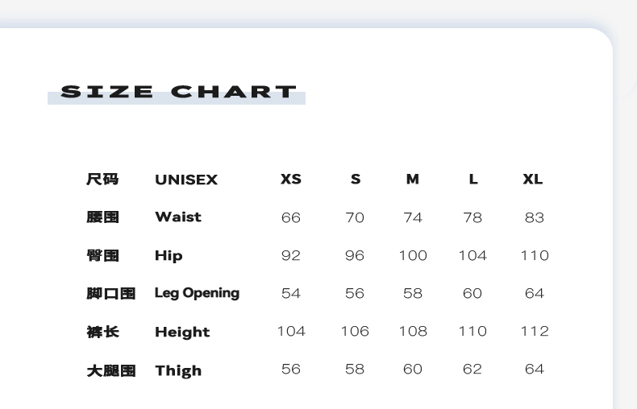Click the UNISEX header label
Image resolution: width=637 pixels, height=409 pixels.
click(x=186, y=180)
